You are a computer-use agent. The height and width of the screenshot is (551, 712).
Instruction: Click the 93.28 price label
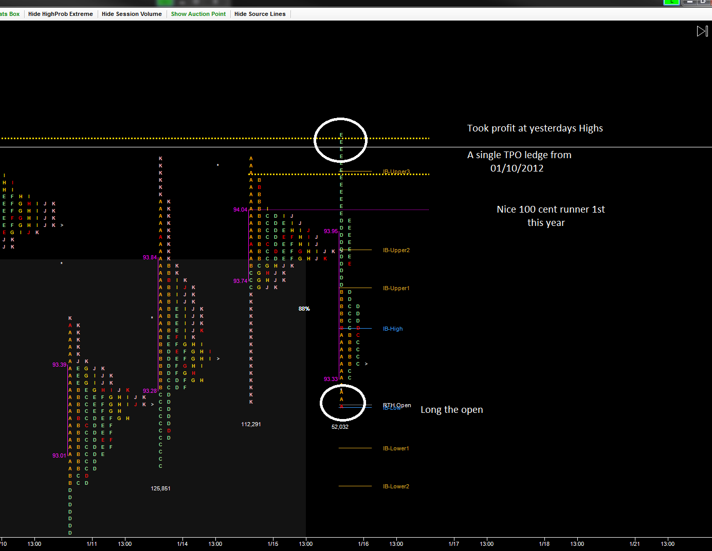(150, 391)
